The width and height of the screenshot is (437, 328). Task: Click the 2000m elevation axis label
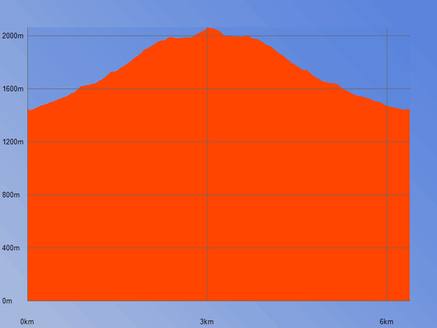click(x=13, y=36)
